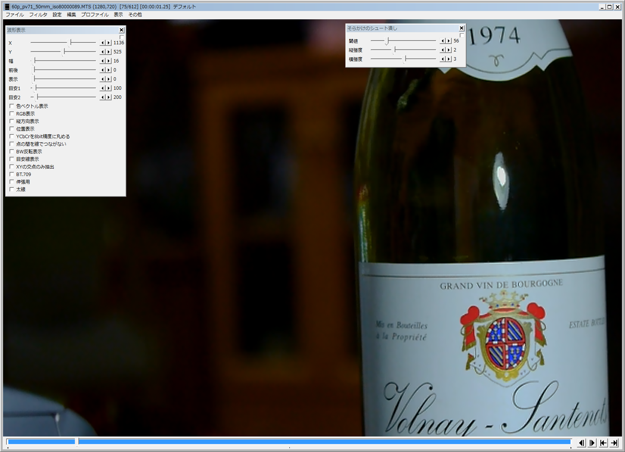Screen dimensions: 625x452
Task: Open the フィルタ menu
Action: point(38,15)
